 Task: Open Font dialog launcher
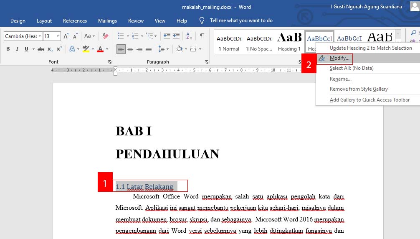pyautogui.click(x=109, y=62)
